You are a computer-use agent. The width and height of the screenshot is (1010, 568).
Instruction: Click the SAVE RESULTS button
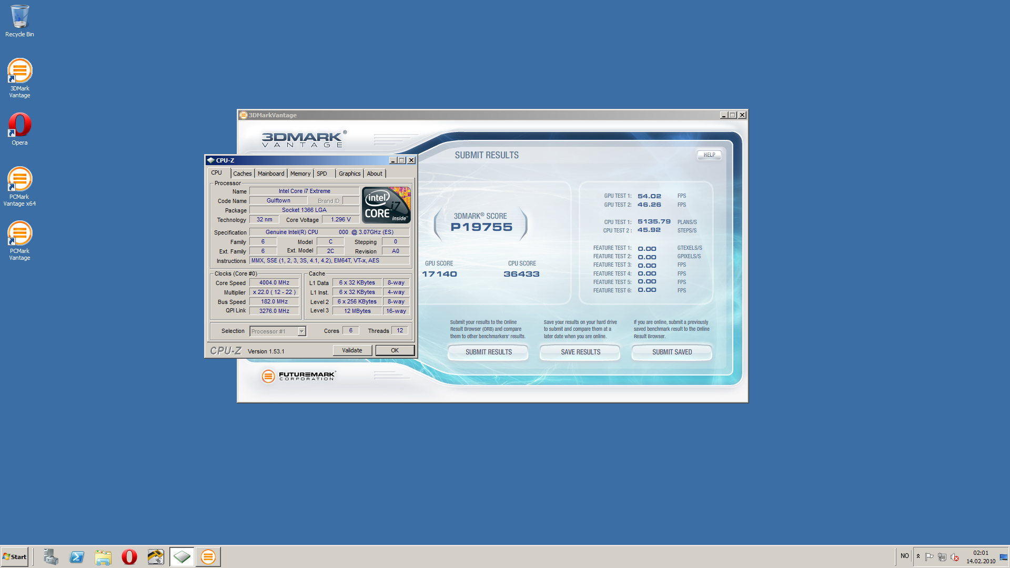580,352
